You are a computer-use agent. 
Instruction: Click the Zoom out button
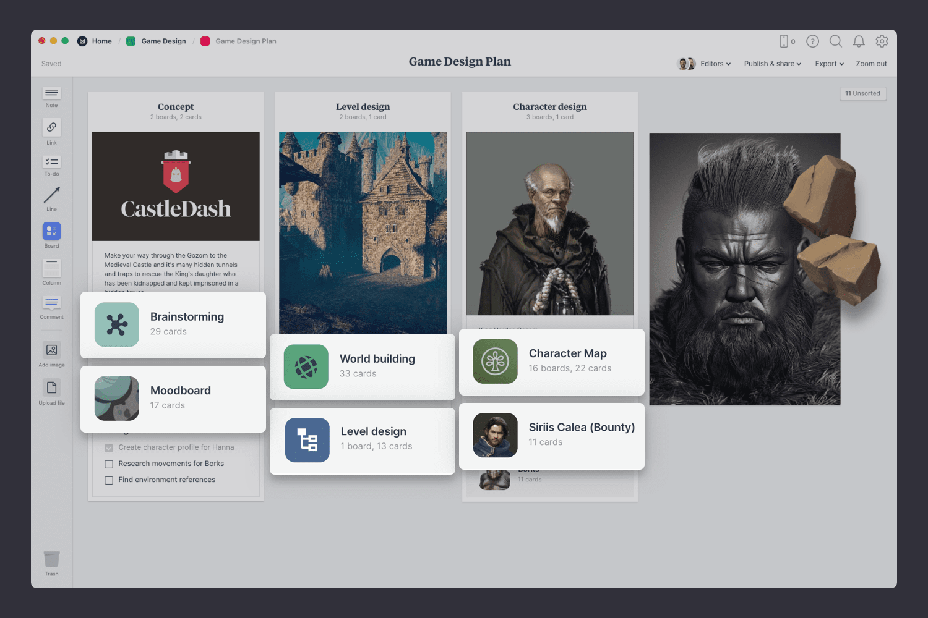coord(871,64)
